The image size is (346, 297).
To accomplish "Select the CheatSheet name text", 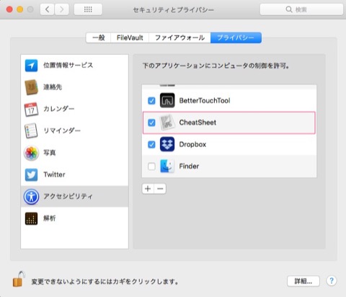I will coord(198,123).
